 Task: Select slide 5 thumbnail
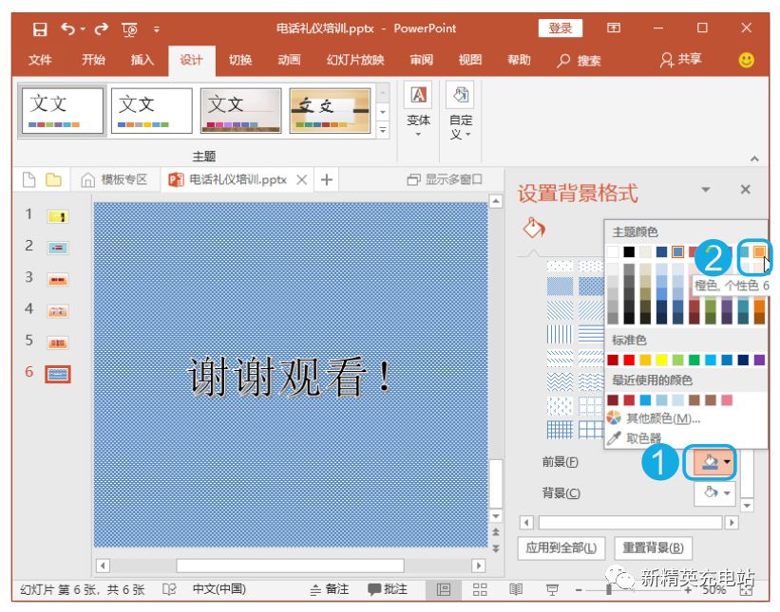pyautogui.click(x=58, y=343)
